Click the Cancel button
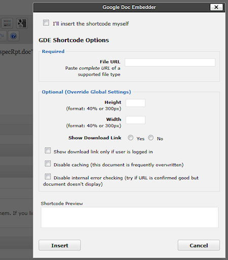Viewport: 228px width, 260px height. pyautogui.click(x=199, y=245)
